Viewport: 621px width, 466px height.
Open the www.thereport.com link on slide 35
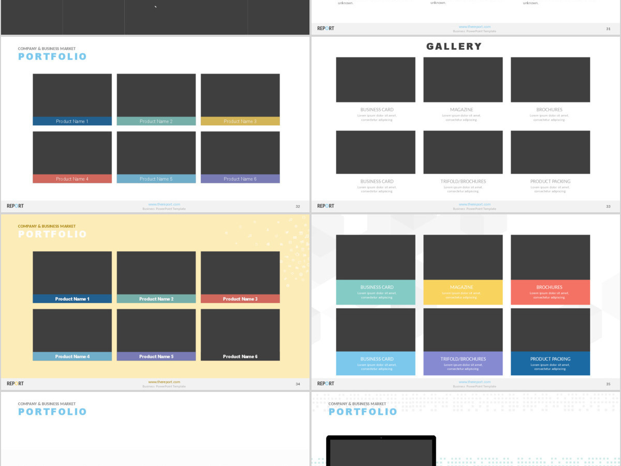click(475, 382)
